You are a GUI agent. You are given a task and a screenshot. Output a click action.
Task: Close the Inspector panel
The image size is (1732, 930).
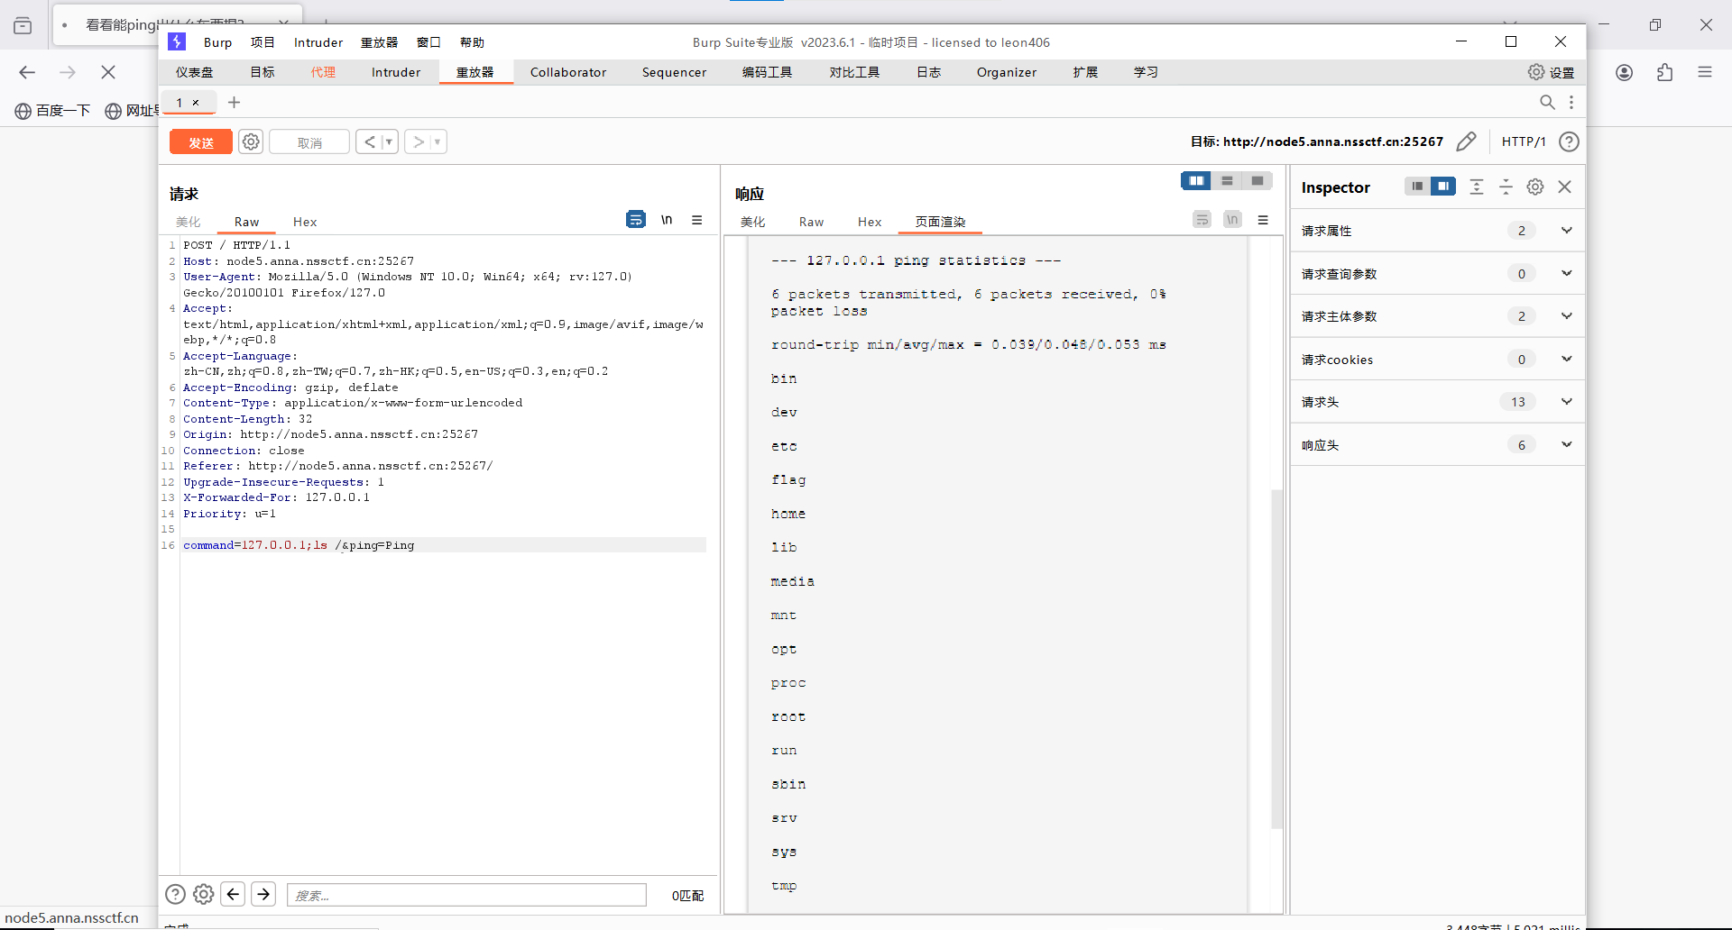click(1565, 187)
